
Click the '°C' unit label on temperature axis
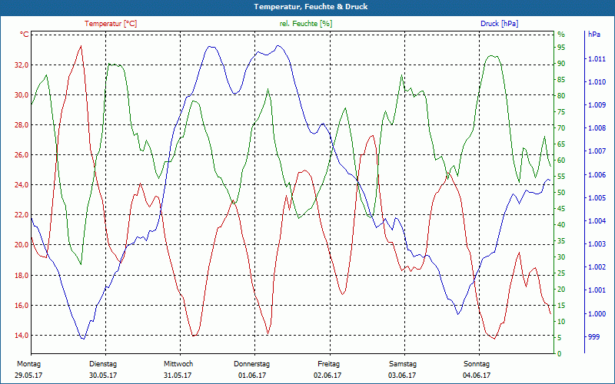[25, 35]
